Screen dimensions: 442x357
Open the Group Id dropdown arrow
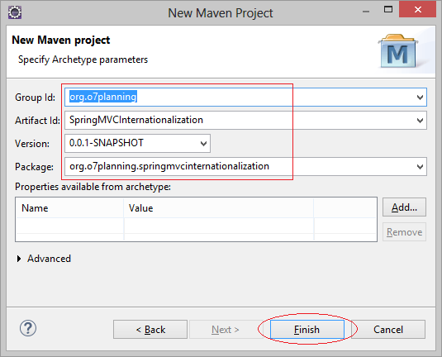point(420,98)
